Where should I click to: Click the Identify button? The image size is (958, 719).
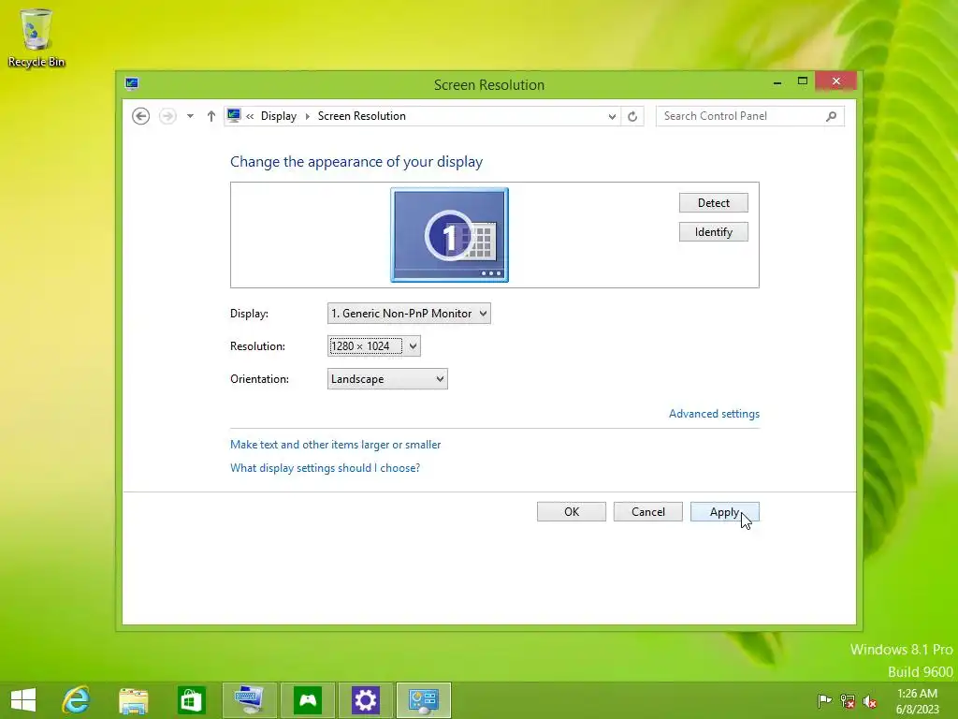click(714, 232)
